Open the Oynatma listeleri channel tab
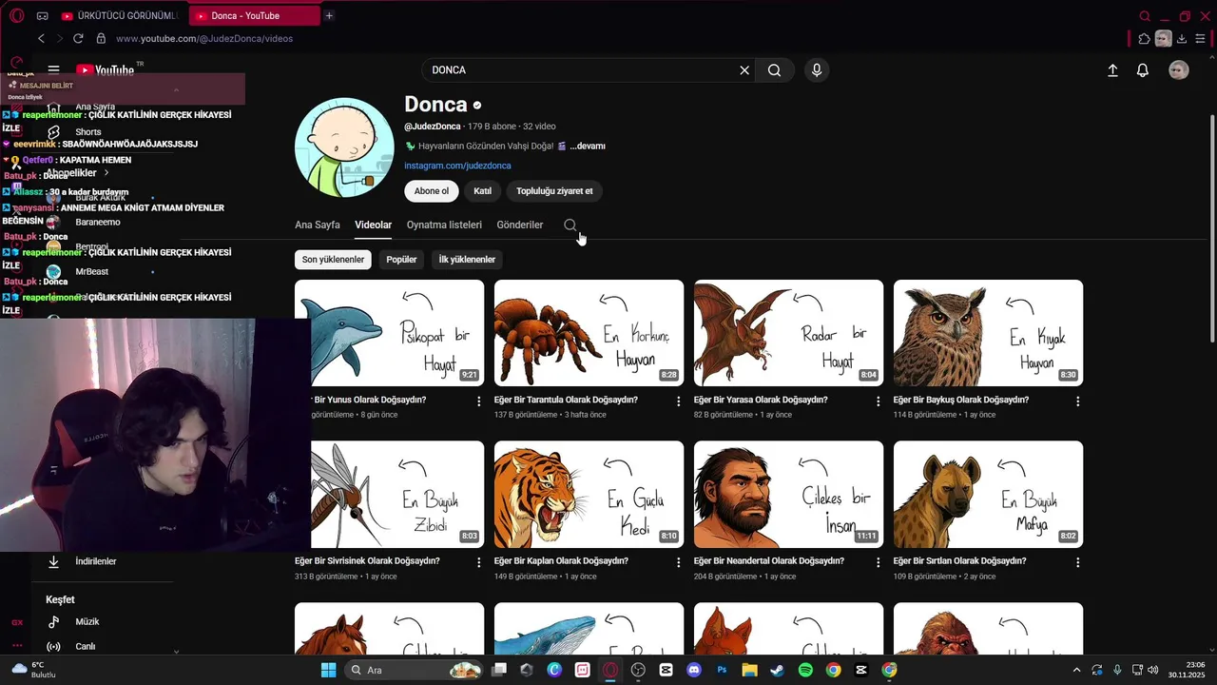This screenshot has width=1217, height=685. (x=444, y=225)
